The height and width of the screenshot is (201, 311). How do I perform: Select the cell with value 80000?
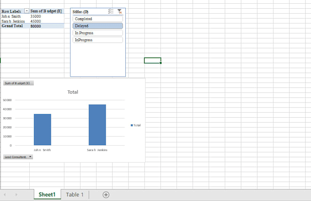[47, 26]
